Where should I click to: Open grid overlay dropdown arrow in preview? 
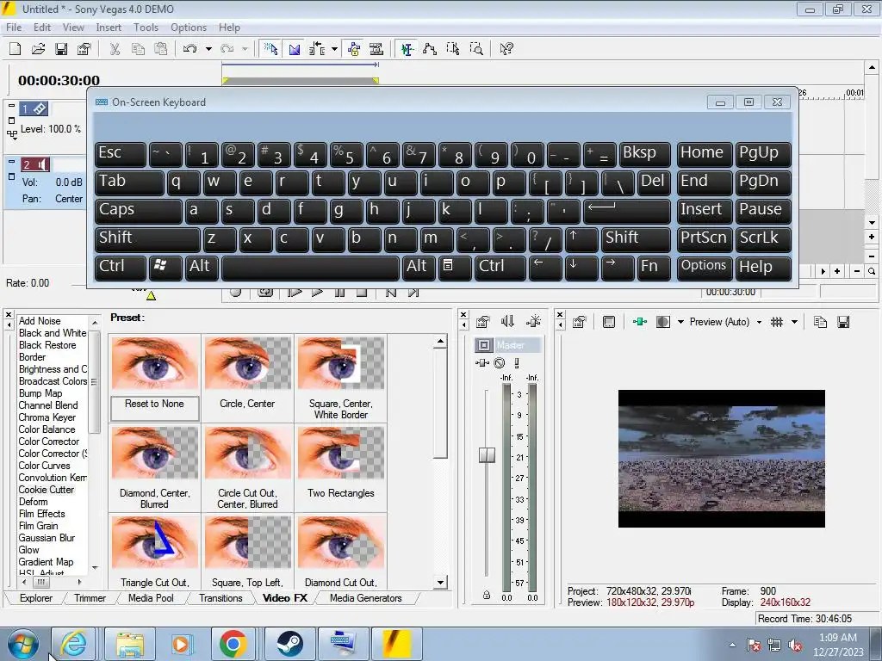coord(794,322)
